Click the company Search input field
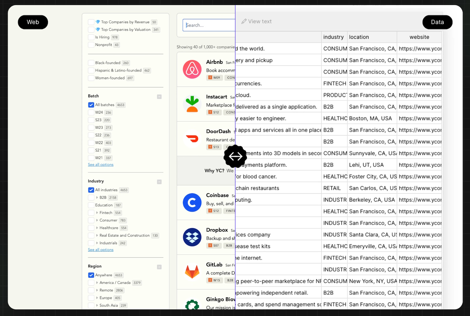The image size is (470, 316). click(x=209, y=25)
